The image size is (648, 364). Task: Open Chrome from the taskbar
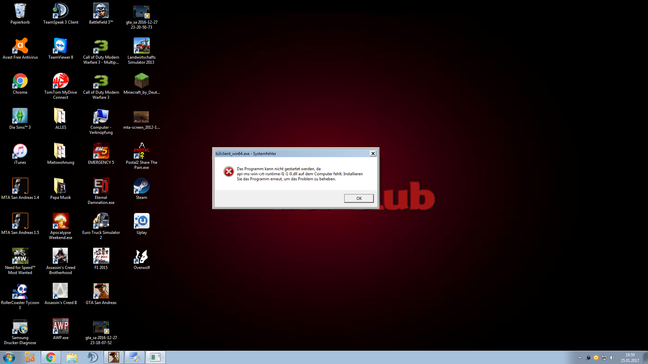click(51, 357)
